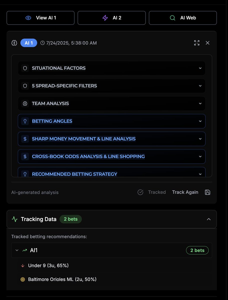Click the shield icon next to SITUATIONAL FACTORS
This screenshot has width=228, height=300.
[x=25, y=68]
